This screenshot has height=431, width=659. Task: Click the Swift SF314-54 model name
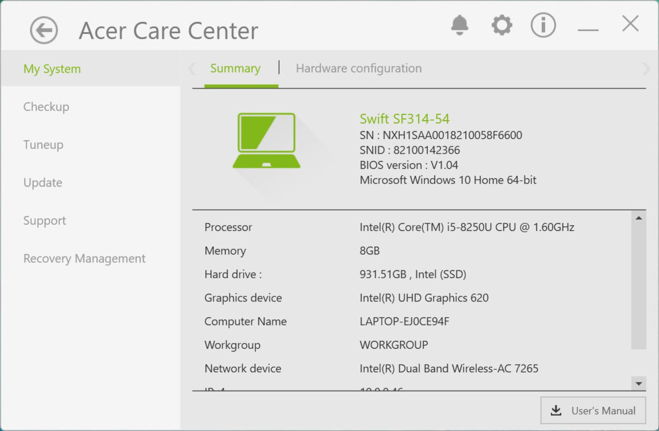404,119
